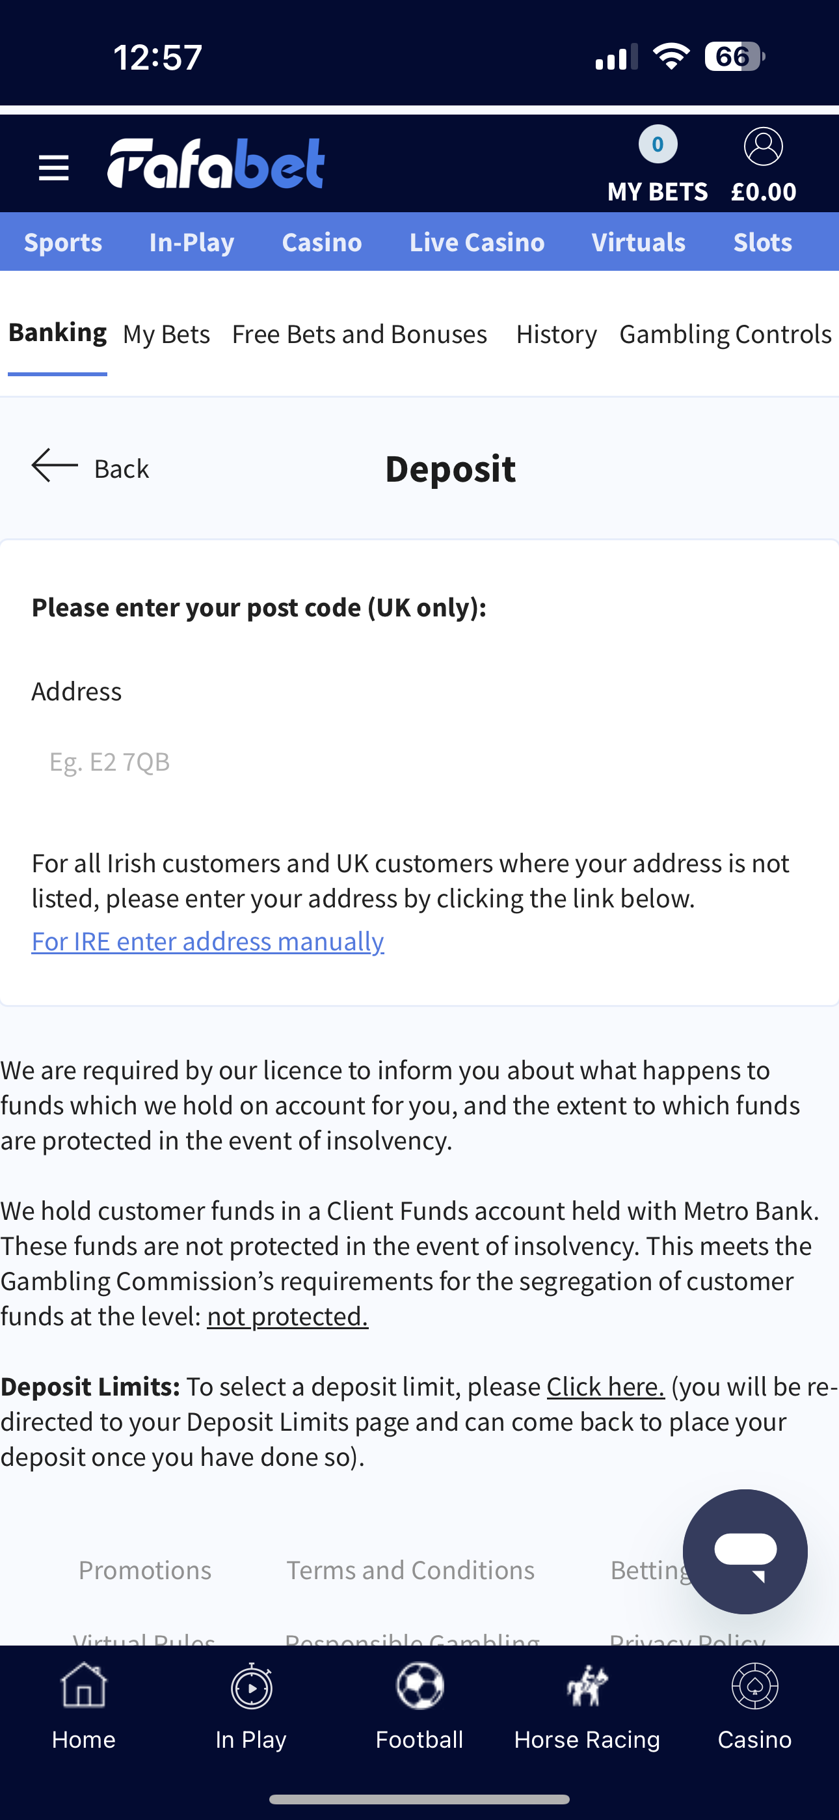The image size is (839, 1820).
Task: Tap the My Bets counter badge
Action: pos(658,145)
